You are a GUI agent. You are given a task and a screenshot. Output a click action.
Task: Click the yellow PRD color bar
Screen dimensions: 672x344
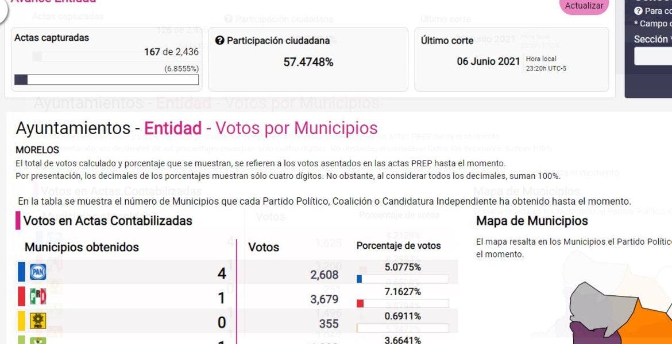point(22,321)
